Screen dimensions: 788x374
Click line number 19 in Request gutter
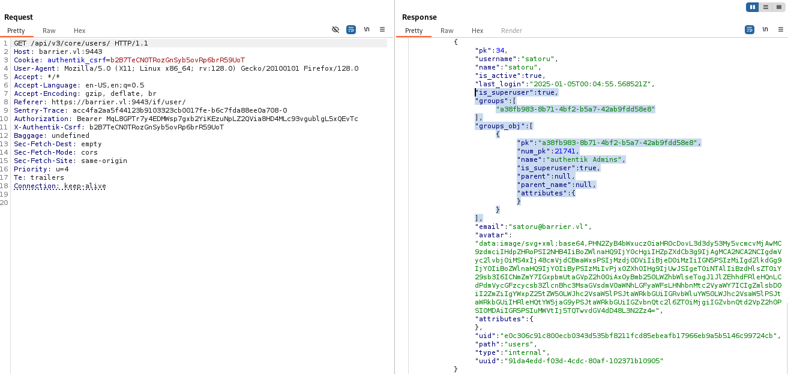(5, 194)
